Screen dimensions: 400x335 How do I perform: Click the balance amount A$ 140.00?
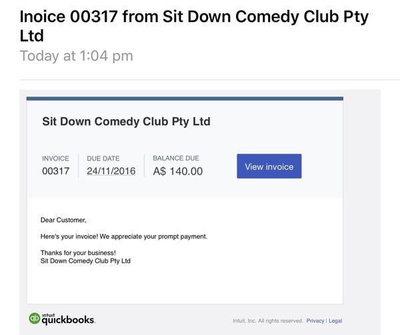177,171
